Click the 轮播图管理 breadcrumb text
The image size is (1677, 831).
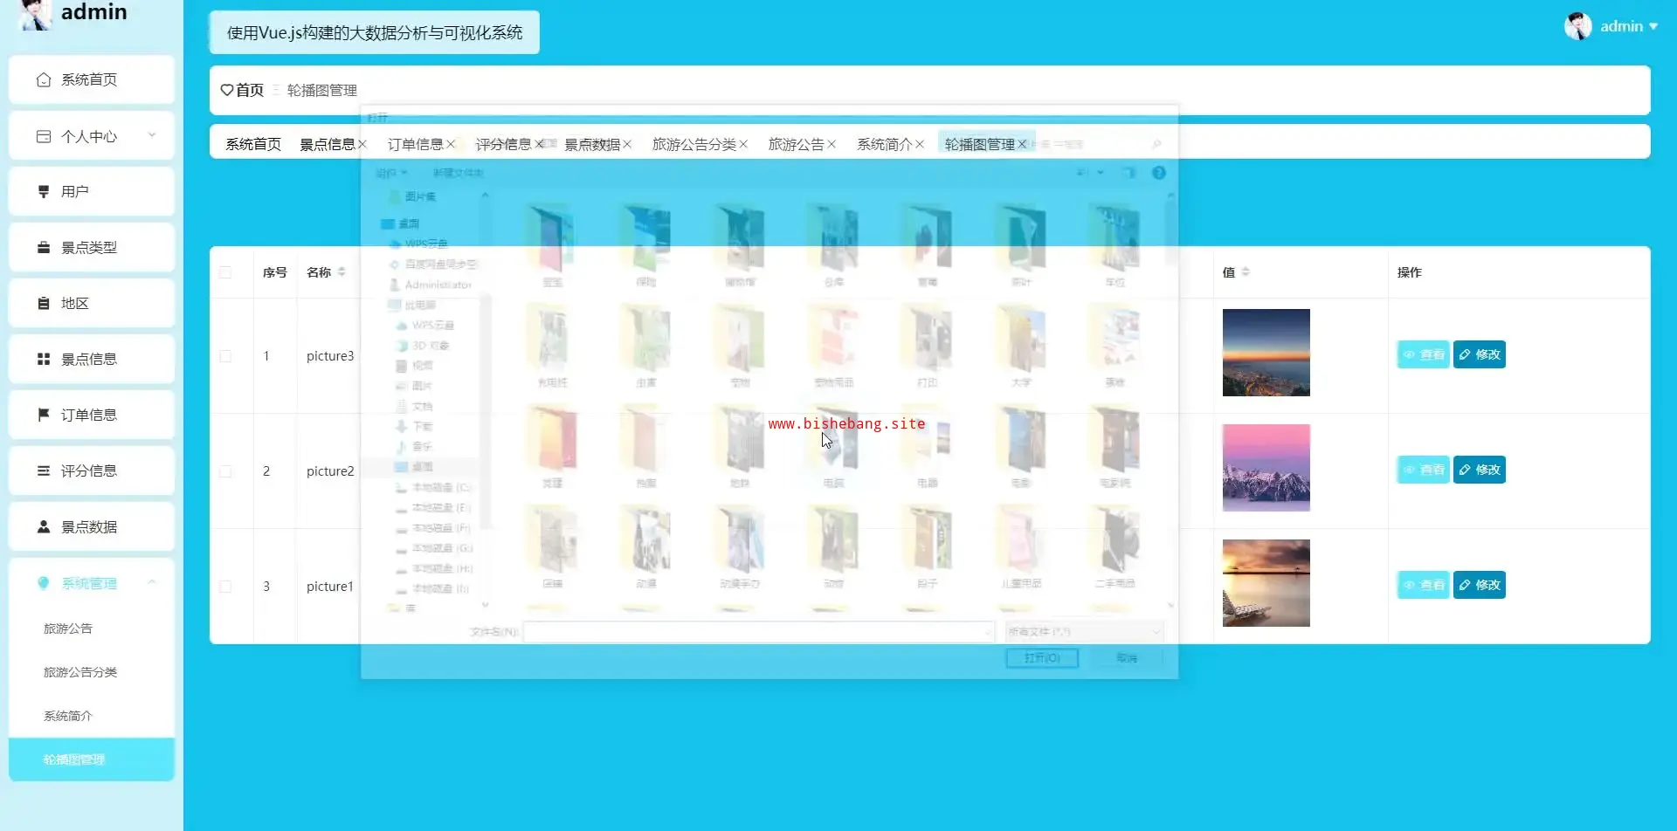click(322, 90)
